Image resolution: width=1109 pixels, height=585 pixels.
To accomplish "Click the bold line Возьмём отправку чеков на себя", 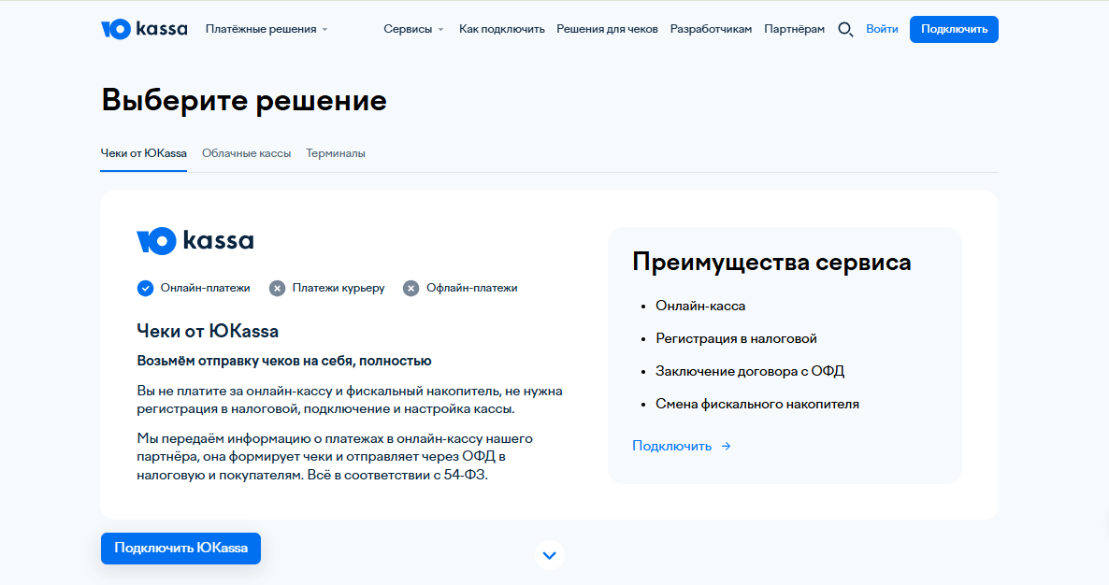I will pyautogui.click(x=283, y=361).
